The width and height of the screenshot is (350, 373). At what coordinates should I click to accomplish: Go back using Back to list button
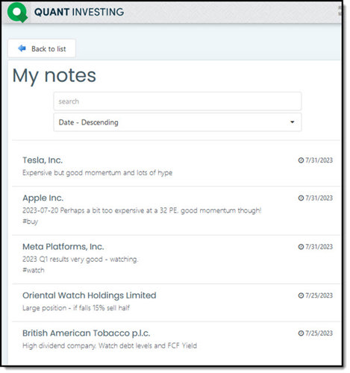point(42,48)
